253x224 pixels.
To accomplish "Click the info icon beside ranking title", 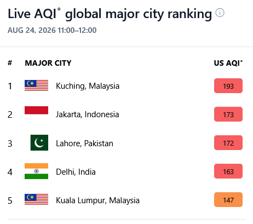I will (x=220, y=13).
